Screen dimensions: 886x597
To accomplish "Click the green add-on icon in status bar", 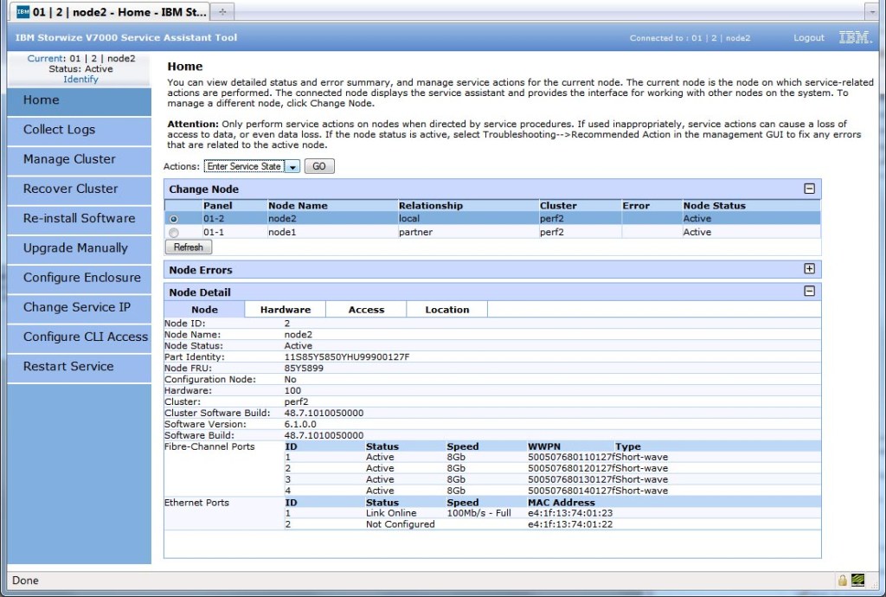I will click(x=858, y=580).
